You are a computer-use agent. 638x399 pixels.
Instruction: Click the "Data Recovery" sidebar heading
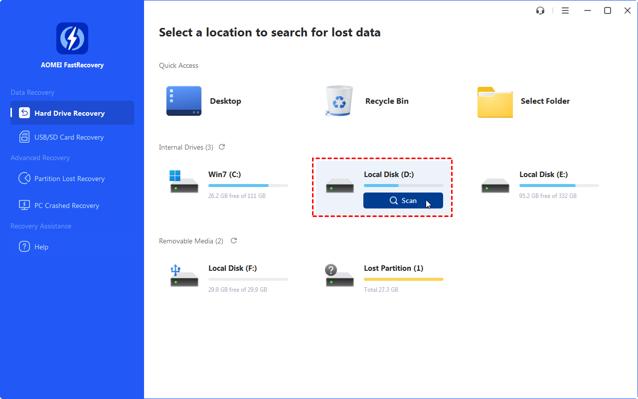click(x=32, y=92)
